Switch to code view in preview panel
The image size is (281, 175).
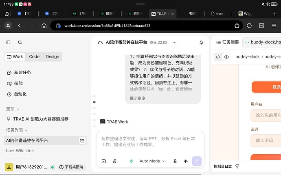tap(218, 57)
